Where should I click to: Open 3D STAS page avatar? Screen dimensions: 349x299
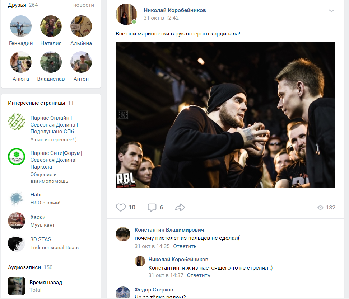pos(17,243)
